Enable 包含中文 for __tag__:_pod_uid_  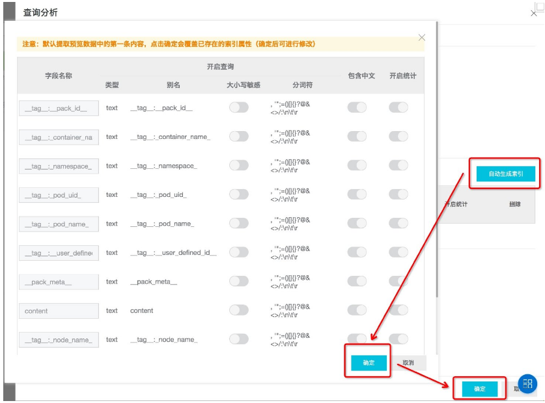click(357, 194)
